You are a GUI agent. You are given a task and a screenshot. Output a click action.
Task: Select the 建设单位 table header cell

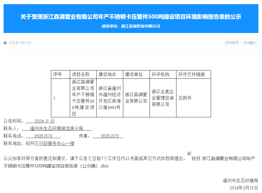[136, 74]
